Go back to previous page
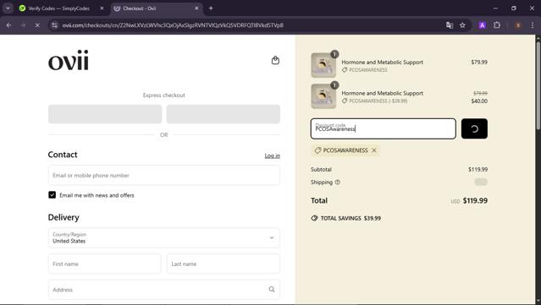Viewport: 541px width, 305px height. click(x=9, y=25)
